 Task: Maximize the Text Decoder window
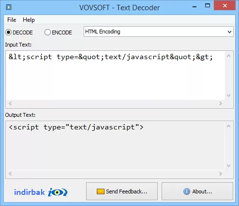(x=208, y=6)
